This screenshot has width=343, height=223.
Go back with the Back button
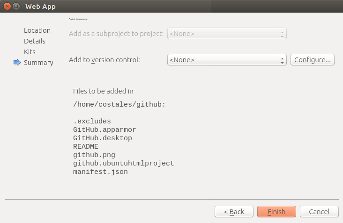[234, 212]
